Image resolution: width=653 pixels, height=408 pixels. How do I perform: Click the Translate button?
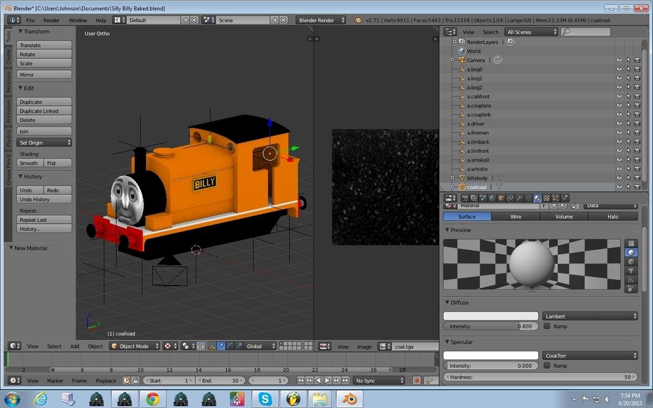[44, 45]
